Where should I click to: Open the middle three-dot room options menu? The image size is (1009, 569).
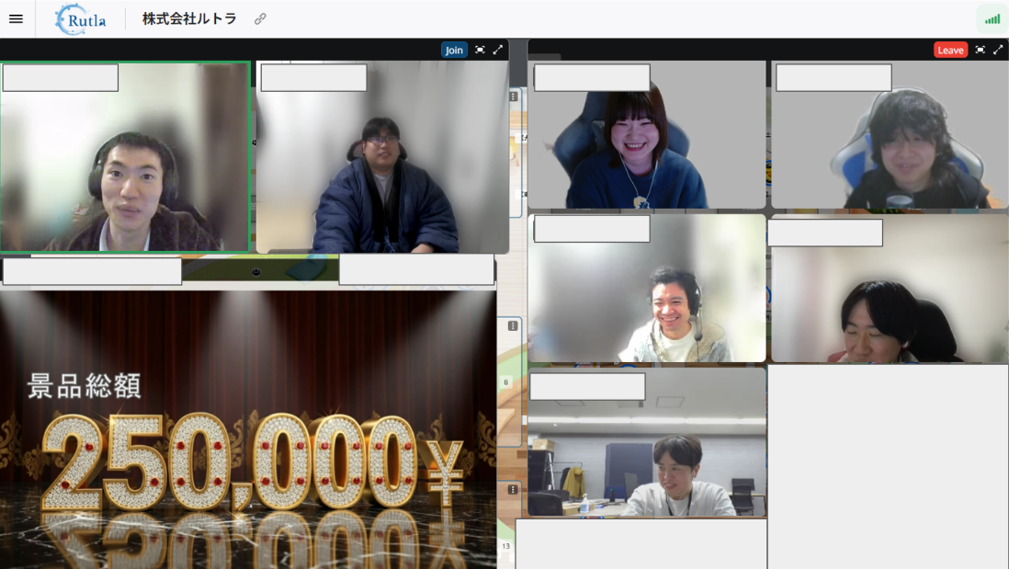[513, 325]
